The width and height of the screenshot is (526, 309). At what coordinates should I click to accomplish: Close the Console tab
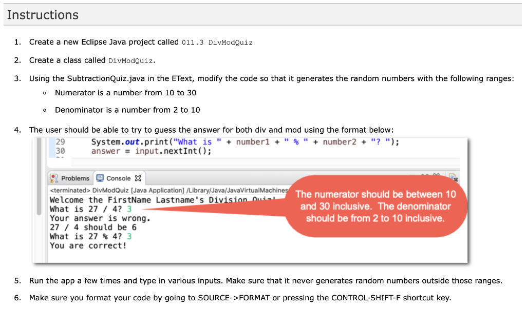click(139, 178)
